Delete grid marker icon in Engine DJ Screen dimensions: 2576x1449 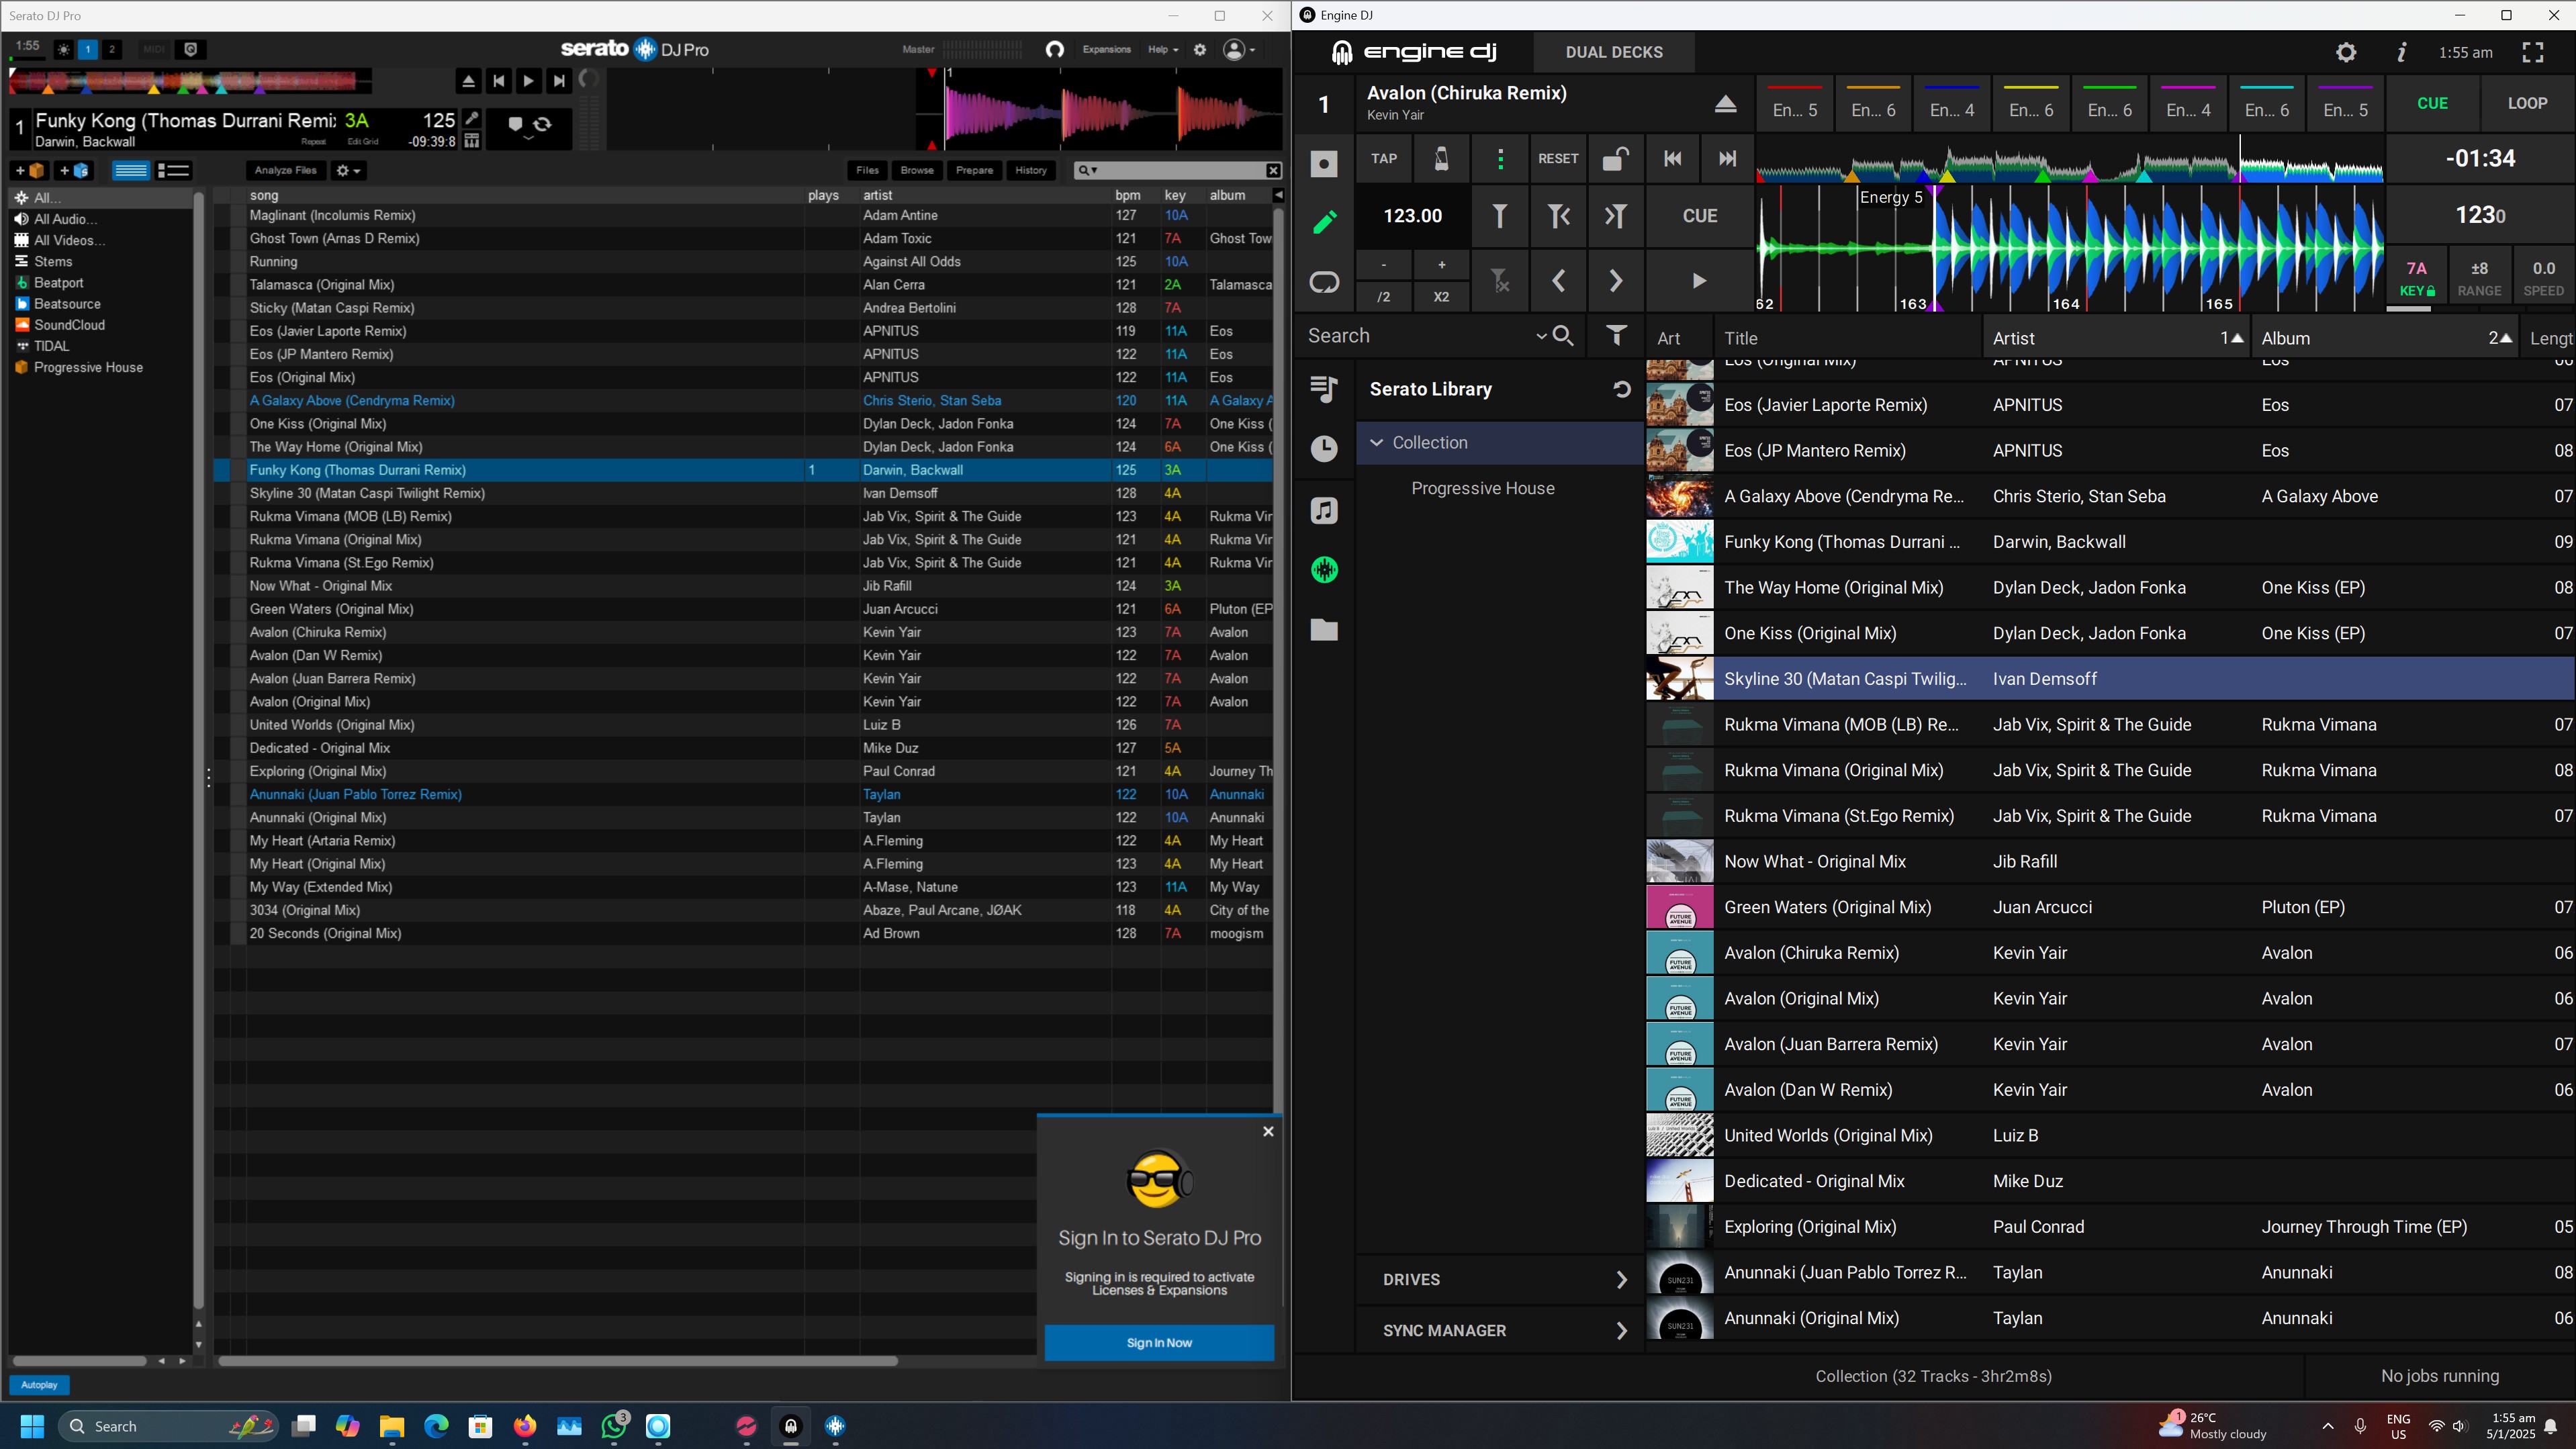coord(1500,281)
